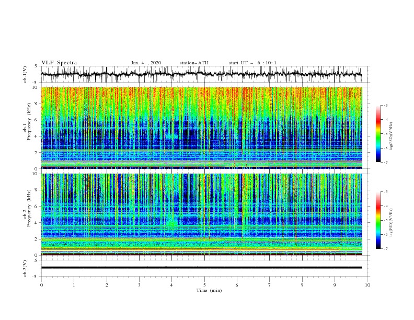Click the "1" tick on the time axis
The height and width of the screenshot is (320, 414).
pos(74,285)
